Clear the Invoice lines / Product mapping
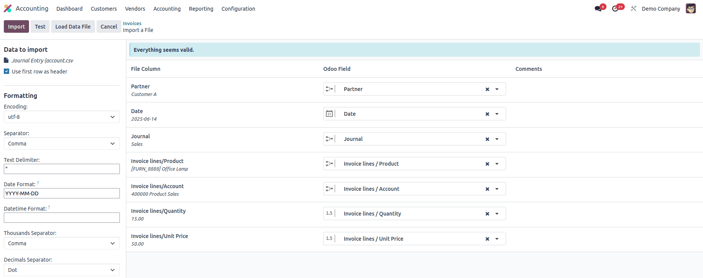703x278 pixels. point(487,164)
